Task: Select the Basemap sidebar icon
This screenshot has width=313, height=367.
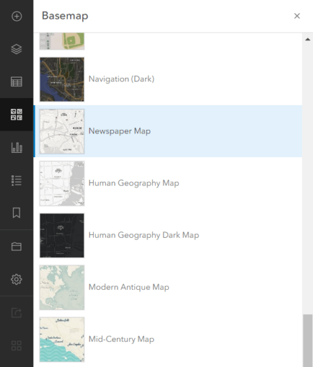Action: pyautogui.click(x=17, y=115)
